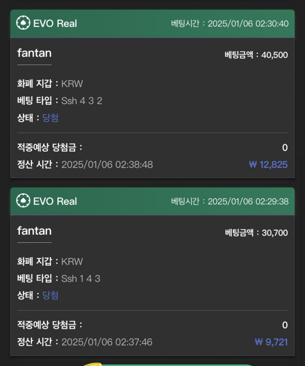The image size is (305, 366).
Task: Click the chip icon on the 02:30:40 bet header
Action: pyautogui.click(x=23, y=23)
